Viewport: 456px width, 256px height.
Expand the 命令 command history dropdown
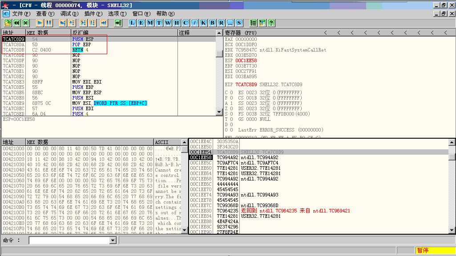[113, 240]
